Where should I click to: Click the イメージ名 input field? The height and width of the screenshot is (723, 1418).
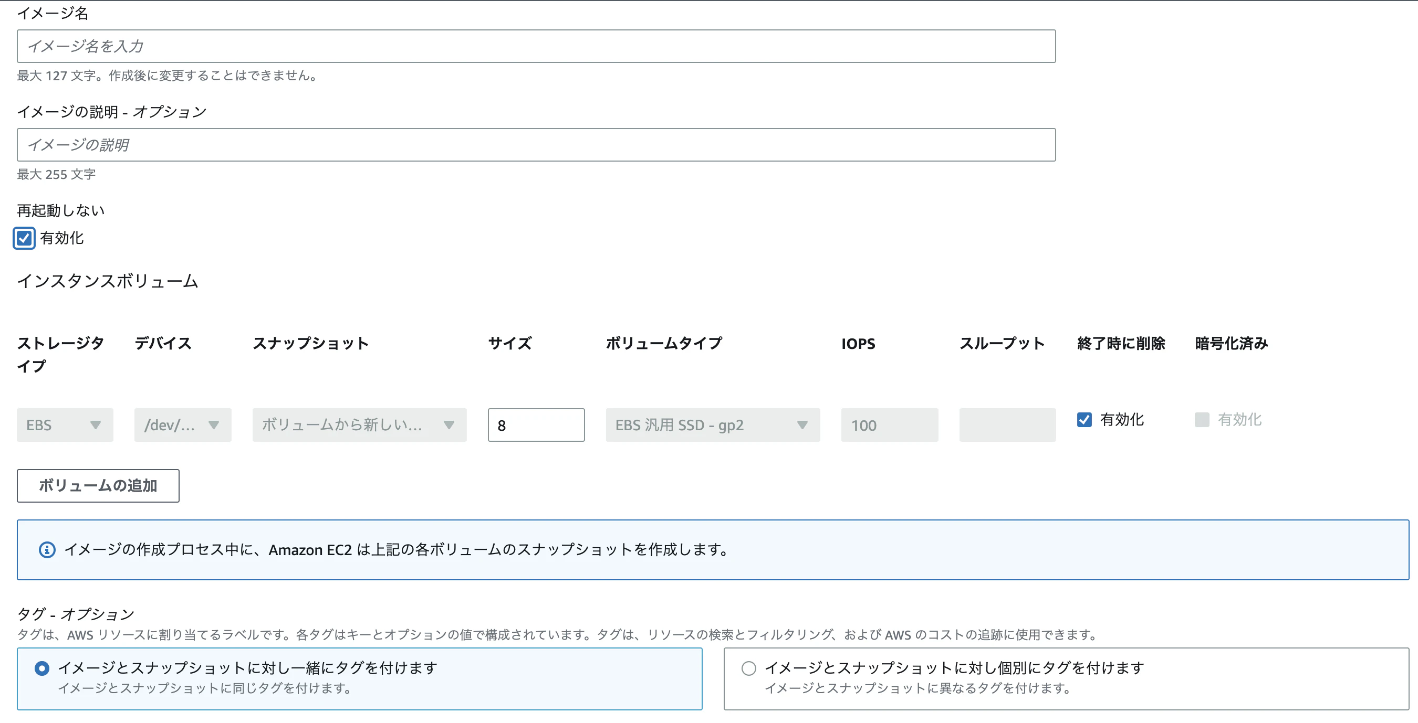536,46
